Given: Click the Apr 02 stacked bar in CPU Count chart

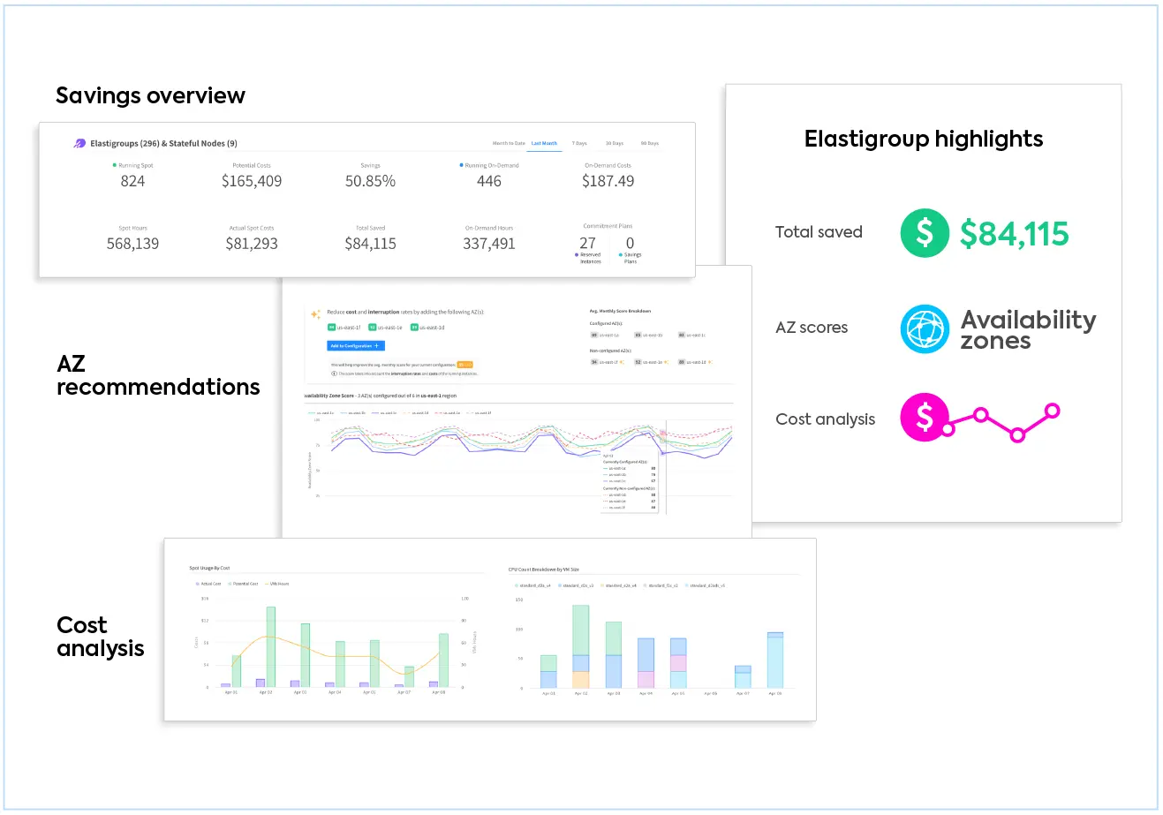Looking at the screenshot, I should click(x=580, y=646).
